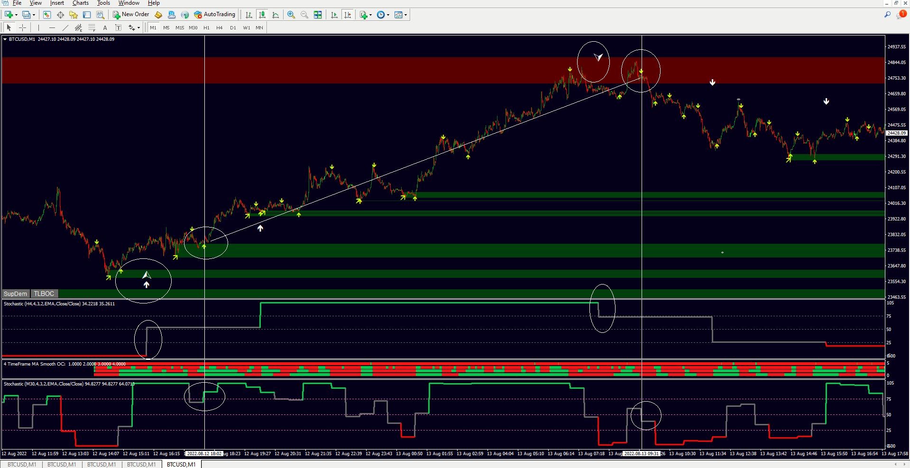Select the Cursor arrow tool
The width and height of the screenshot is (910, 468).
9,28
